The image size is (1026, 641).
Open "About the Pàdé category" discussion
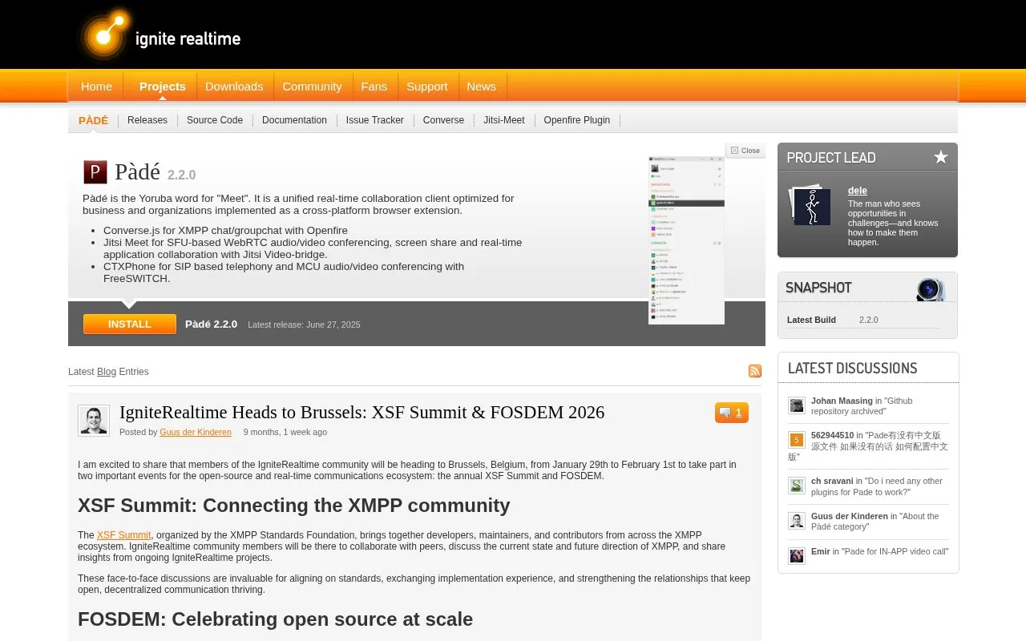point(875,522)
